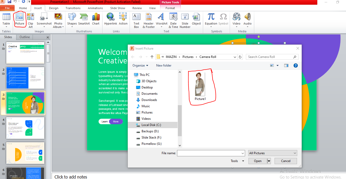Select the Equation icon
This screenshot has height=179, width=346.
(x=211, y=19)
